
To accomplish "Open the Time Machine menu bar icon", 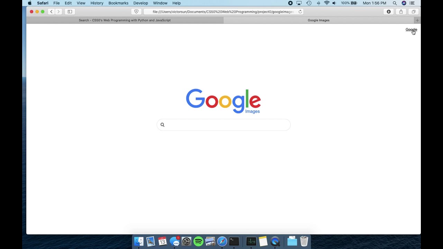I will [309, 3].
